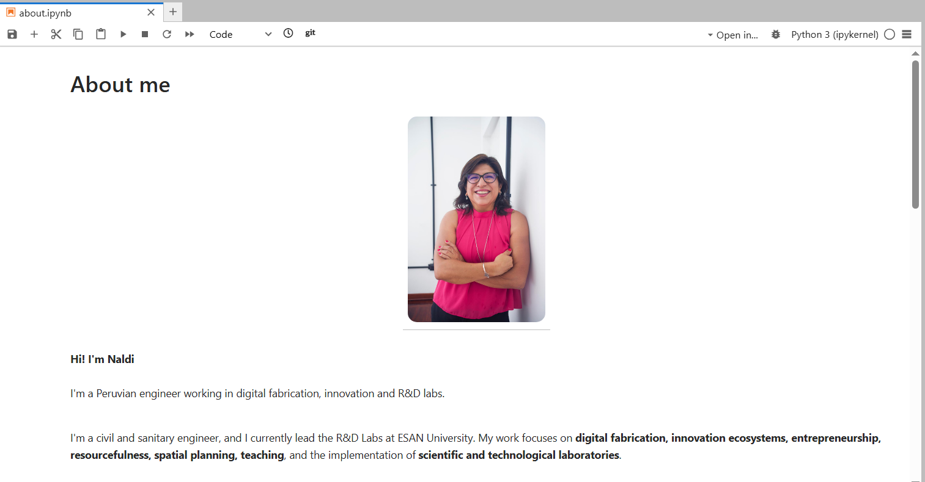Click the clock icon in toolbar
This screenshot has height=482, width=925.
(289, 34)
